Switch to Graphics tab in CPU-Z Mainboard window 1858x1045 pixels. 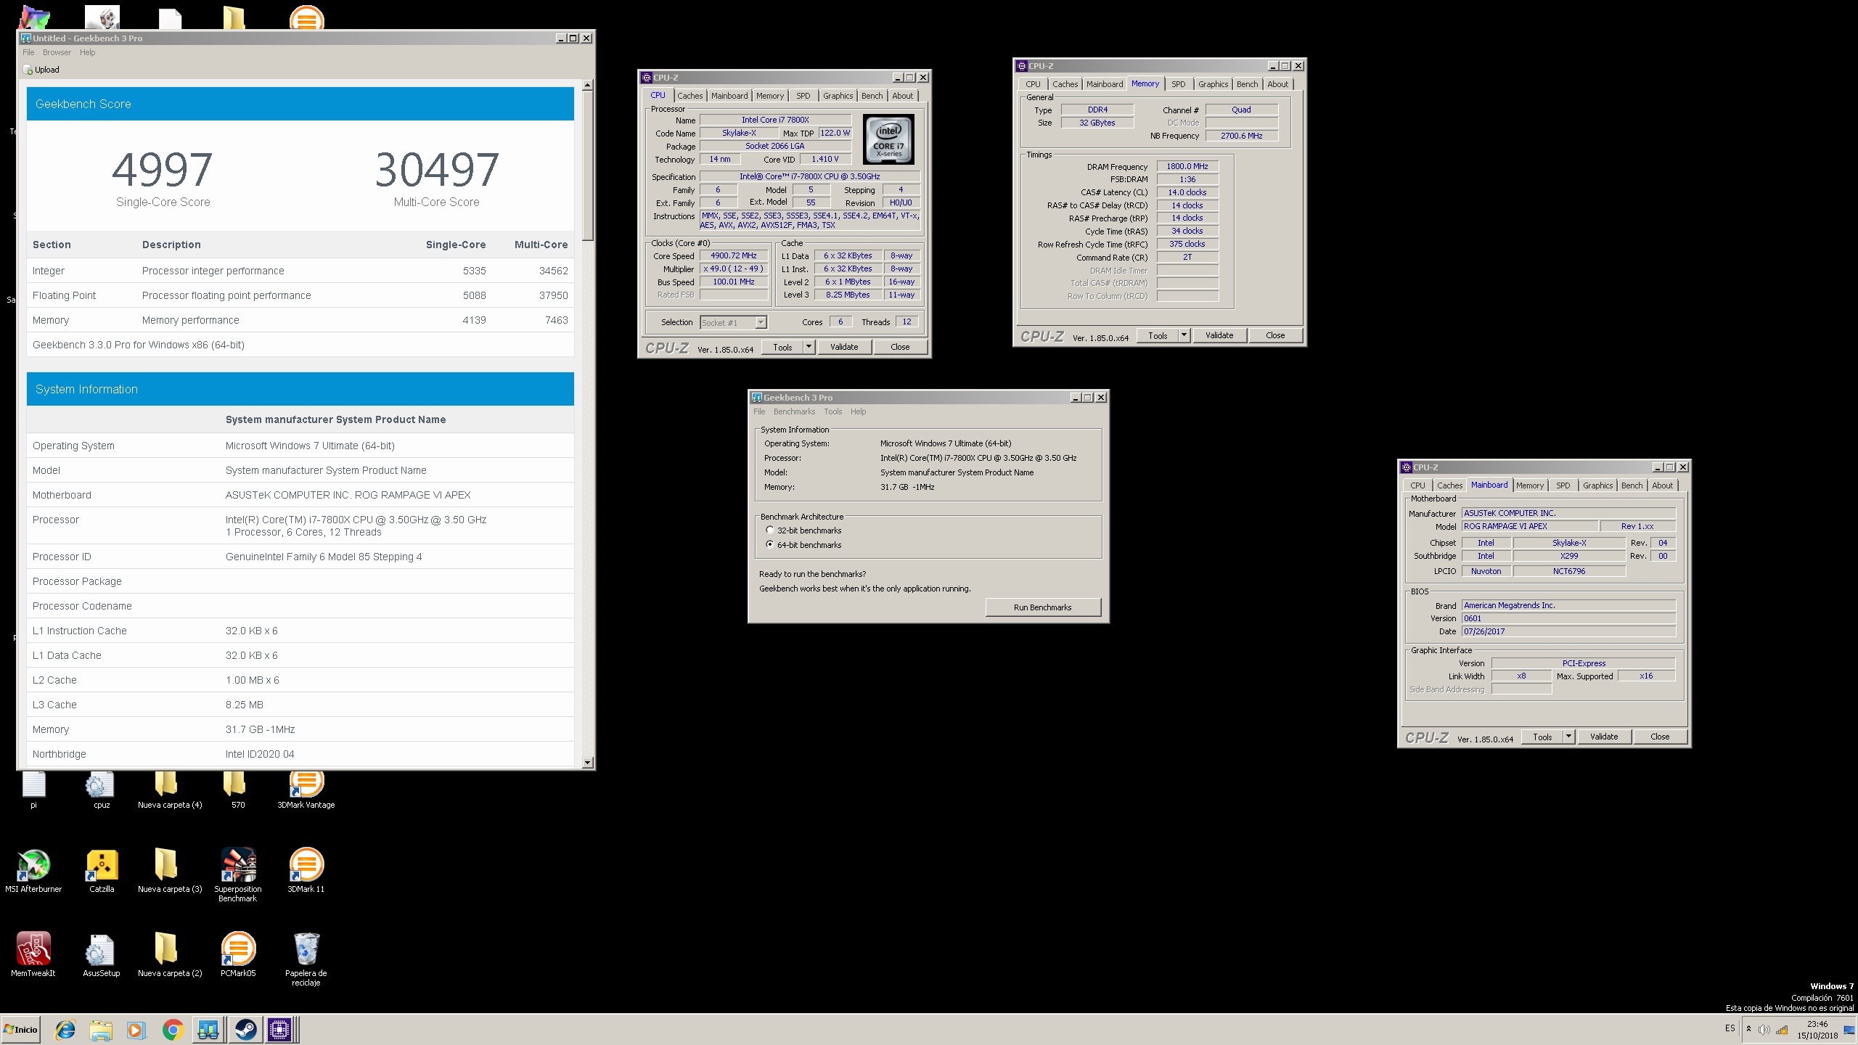[x=1597, y=485]
